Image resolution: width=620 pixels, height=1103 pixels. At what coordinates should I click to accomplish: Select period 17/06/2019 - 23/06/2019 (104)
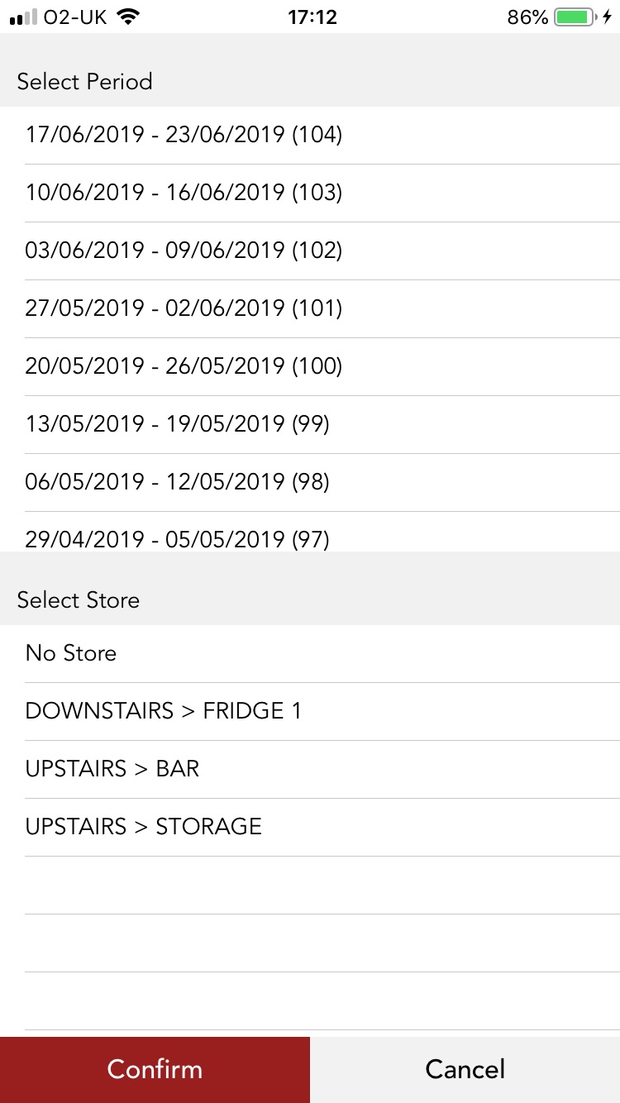pos(184,135)
